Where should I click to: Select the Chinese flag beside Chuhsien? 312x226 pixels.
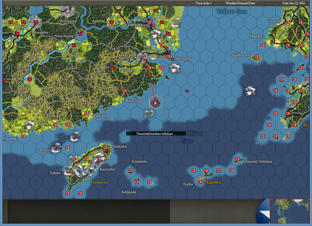pos(112,68)
